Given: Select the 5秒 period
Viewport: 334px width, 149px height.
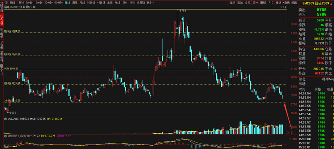Looking at the screenshot, I should pyautogui.click(x=125, y=3).
